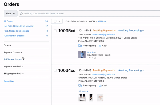Show the All Orders filter view
The image size is (160, 105).
click(9, 21)
